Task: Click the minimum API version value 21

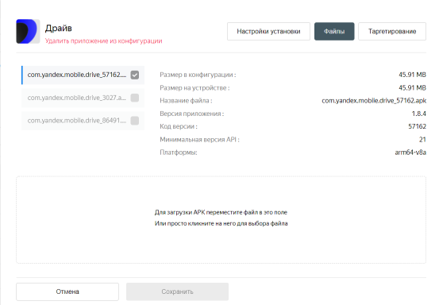Action: pyautogui.click(x=422, y=140)
